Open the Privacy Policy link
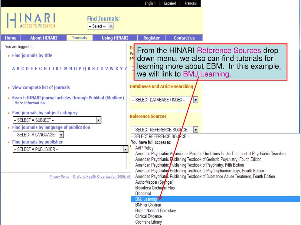Screen dimensions: 301x225 pyautogui.click(x=59, y=176)
